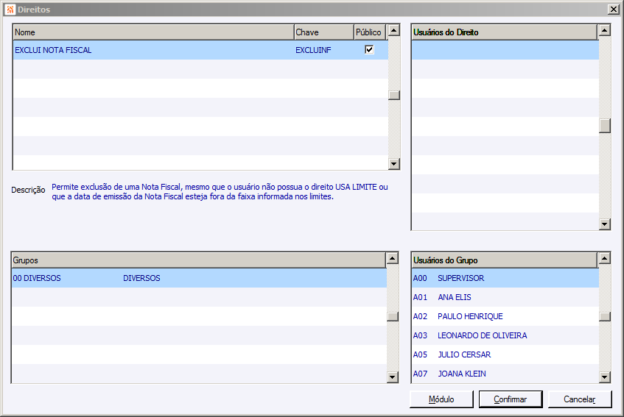The width and height of the screenshot is (624, 417).
Task: Click the description text about Nota Fiscal
Action: point(220,191)
